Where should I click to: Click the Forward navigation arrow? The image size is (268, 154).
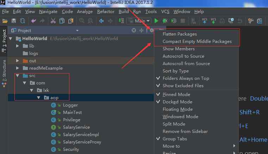tap(110, 21)
